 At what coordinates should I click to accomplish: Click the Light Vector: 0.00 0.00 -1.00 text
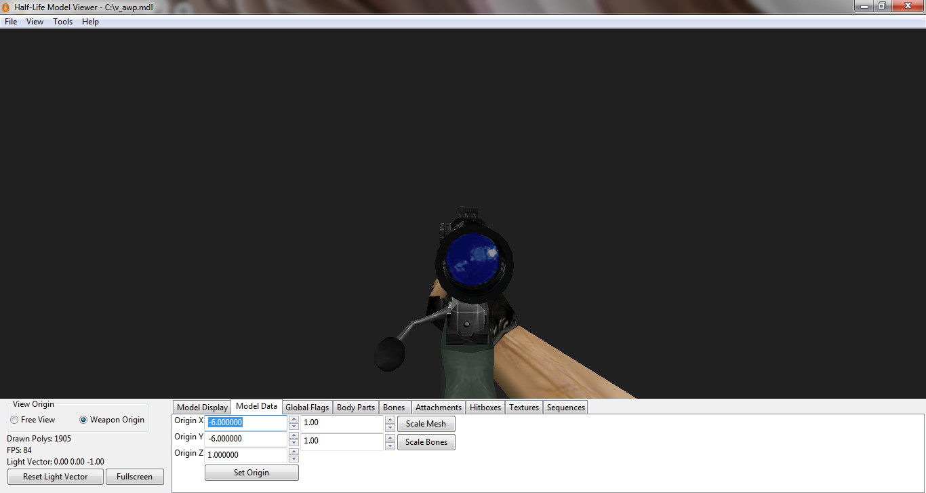tap(56, 462)
